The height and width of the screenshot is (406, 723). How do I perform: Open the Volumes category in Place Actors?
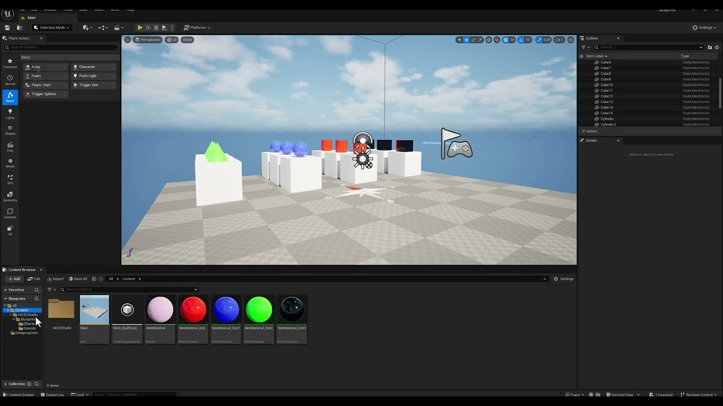pyautogui.click(x=10, y=214)
